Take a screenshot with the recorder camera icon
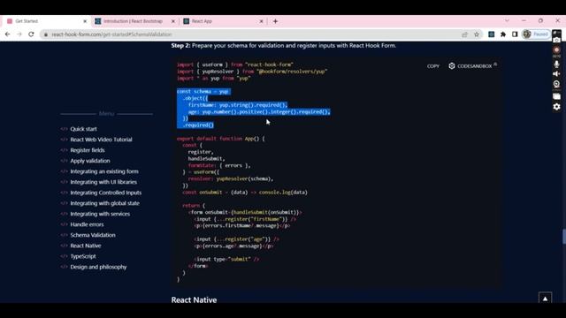 556,39
